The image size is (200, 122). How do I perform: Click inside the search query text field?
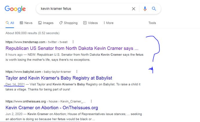(x=84, y=9)
